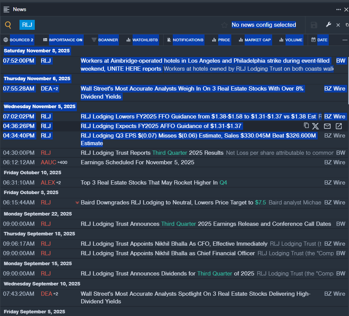This screenshot has width=349, height=316.
Task: Open the Sources filter dropdown
Action: pyautogui.click(x=18, y=40)
